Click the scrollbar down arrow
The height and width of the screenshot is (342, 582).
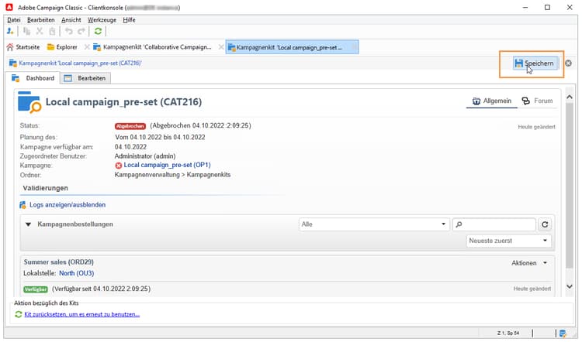click(x=570, y=286)
